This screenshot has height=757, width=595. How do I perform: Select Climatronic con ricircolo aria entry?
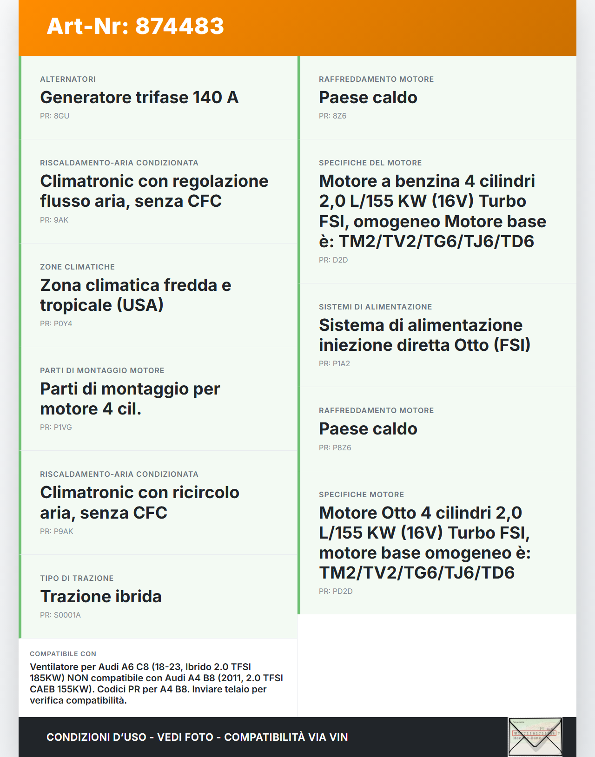(x=139, y=502)
